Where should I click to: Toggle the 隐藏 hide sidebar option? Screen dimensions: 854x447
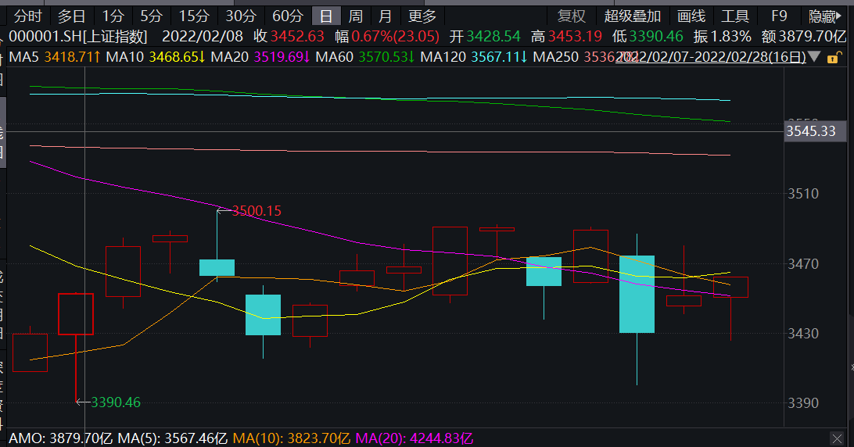tap(822, 16)
